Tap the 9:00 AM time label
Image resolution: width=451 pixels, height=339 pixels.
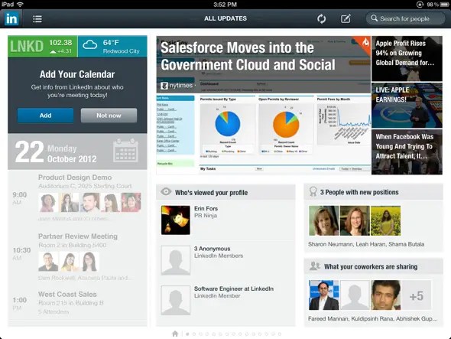(x=20, y=198)
